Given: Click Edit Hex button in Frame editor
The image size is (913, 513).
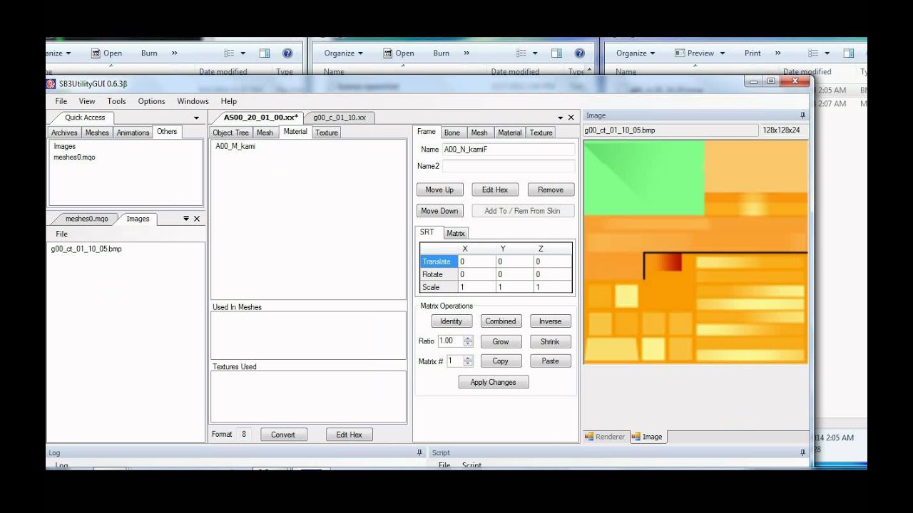Looking at the screenshot, I should pos(495,190).
